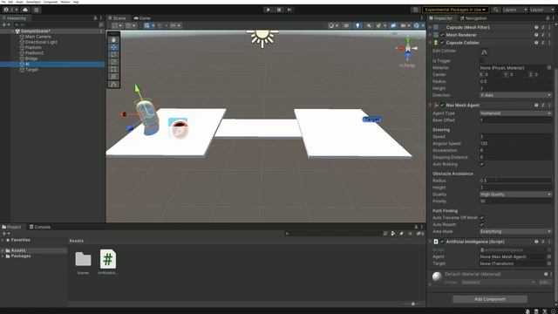Select the combined Transform tool

[113, 76]
